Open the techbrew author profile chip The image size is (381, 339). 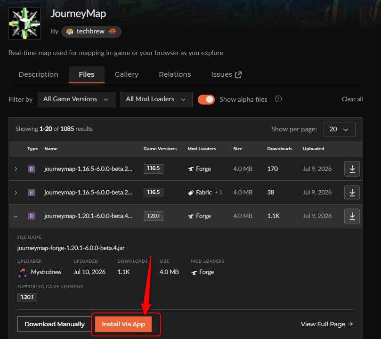[91, 32]
